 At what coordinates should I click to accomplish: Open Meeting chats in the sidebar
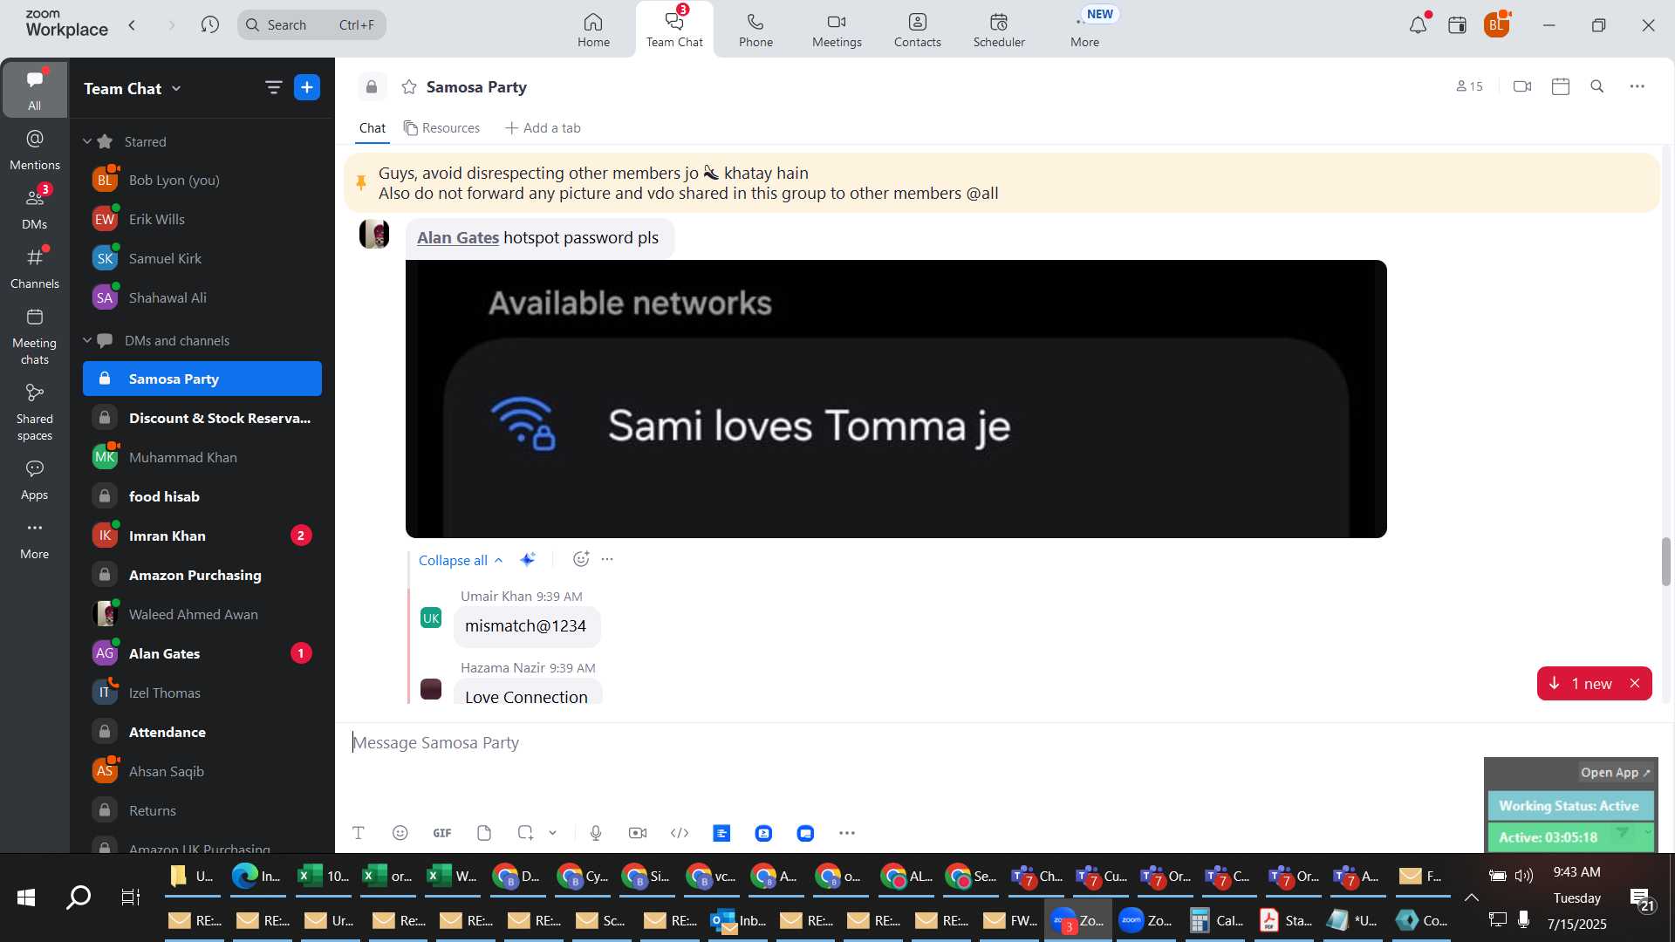click(34, 337)
